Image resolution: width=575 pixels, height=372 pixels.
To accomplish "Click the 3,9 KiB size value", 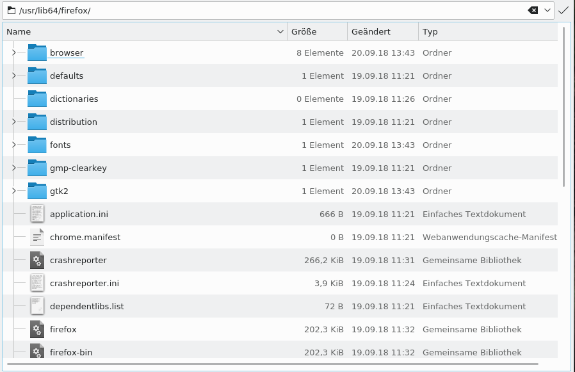I will point(328,283).
